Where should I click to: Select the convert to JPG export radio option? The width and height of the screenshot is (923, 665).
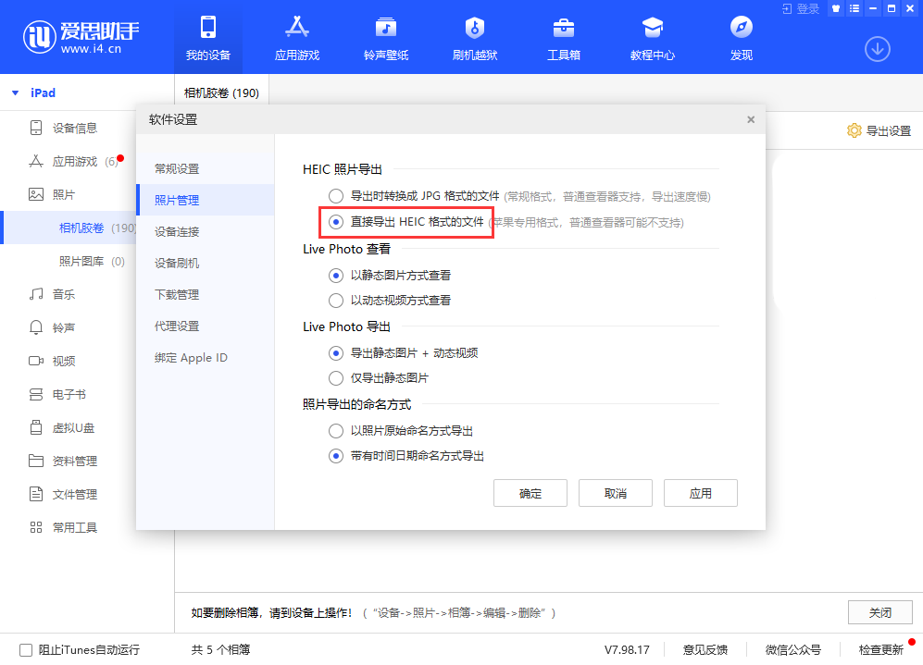(335, 196)
